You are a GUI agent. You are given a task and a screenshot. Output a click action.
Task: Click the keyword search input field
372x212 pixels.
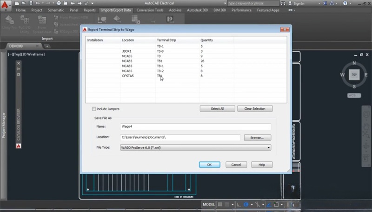tap(252, 3)
